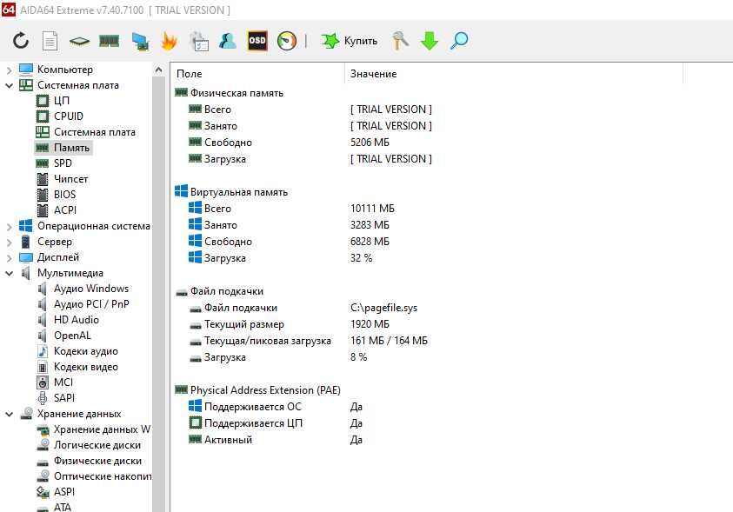Select Оптические накопители tree item
Screen dimensions: 733x512
click(x=103, y=476)
